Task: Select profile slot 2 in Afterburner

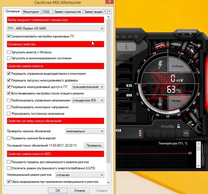Action: point(157,133)
